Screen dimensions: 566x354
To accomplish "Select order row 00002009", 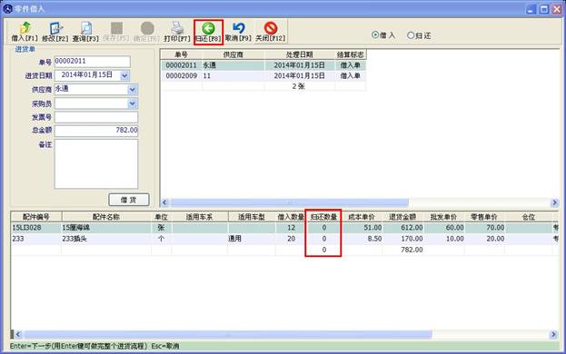I will tap(263, 75).
